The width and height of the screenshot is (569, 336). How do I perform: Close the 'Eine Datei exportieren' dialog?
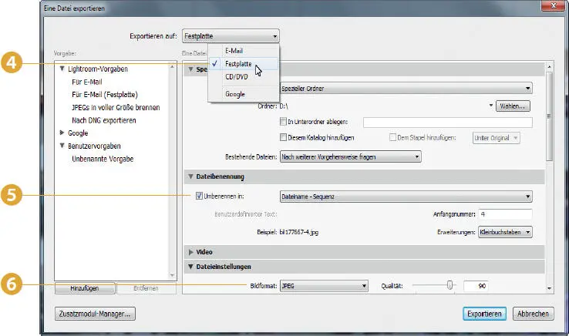click(x=554, y=5)
